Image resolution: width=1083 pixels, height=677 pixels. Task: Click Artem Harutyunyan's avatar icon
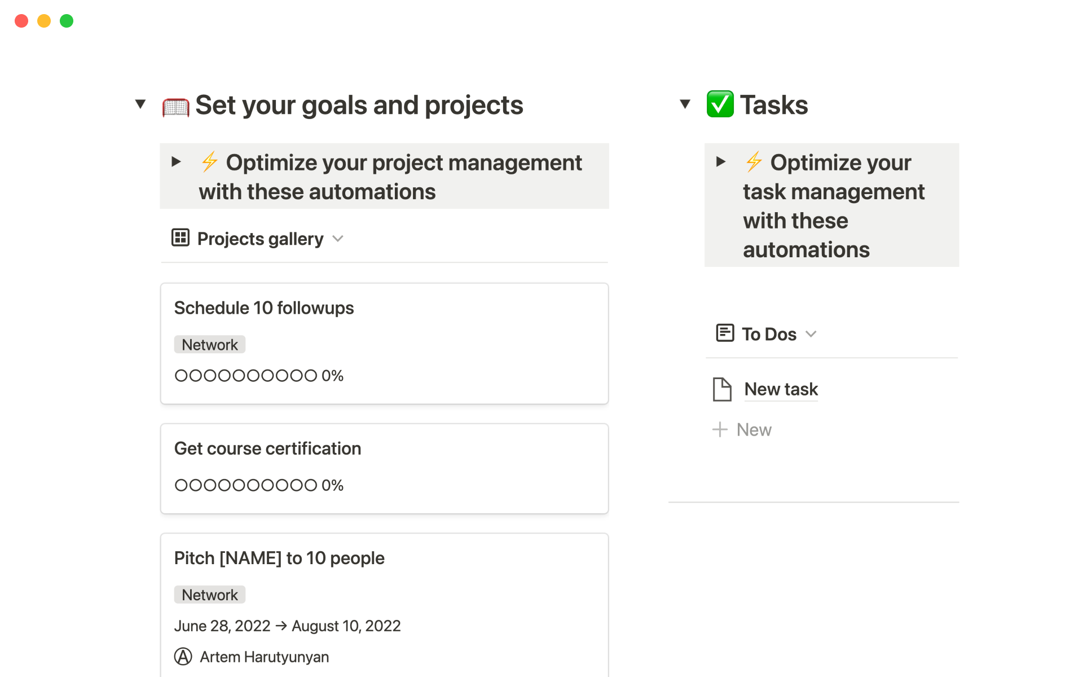click(x=183, y=657)
